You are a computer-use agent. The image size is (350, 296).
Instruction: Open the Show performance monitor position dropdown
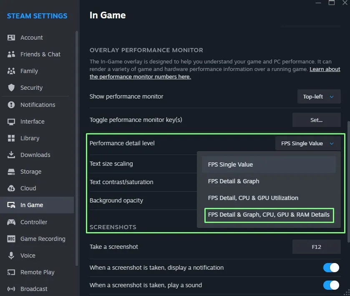point(319,96)
